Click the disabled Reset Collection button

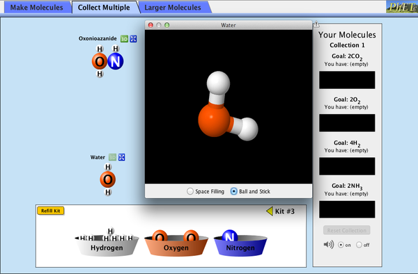pos(346,230)
